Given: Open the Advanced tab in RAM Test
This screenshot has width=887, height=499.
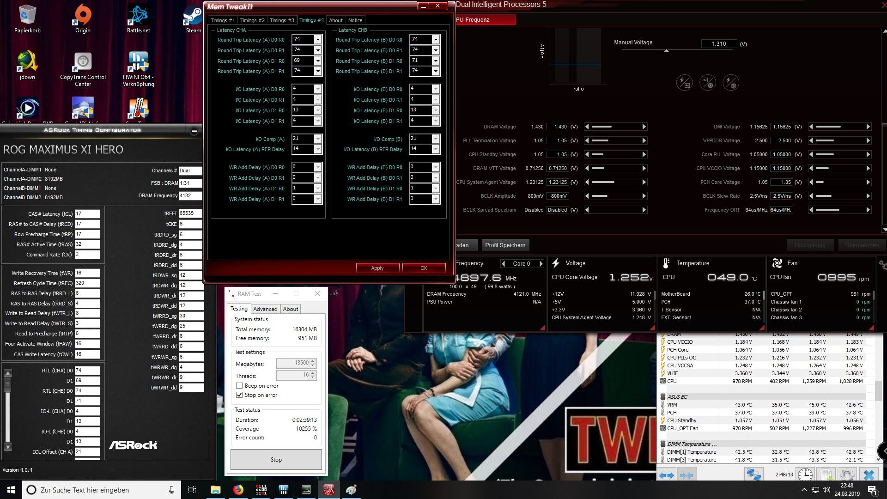Looking at the screenshot, I should (265, 309).
